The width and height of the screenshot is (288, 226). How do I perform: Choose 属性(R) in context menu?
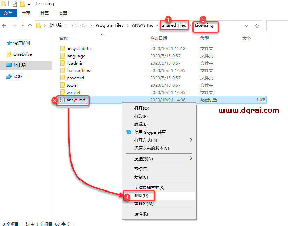(159, 214)
